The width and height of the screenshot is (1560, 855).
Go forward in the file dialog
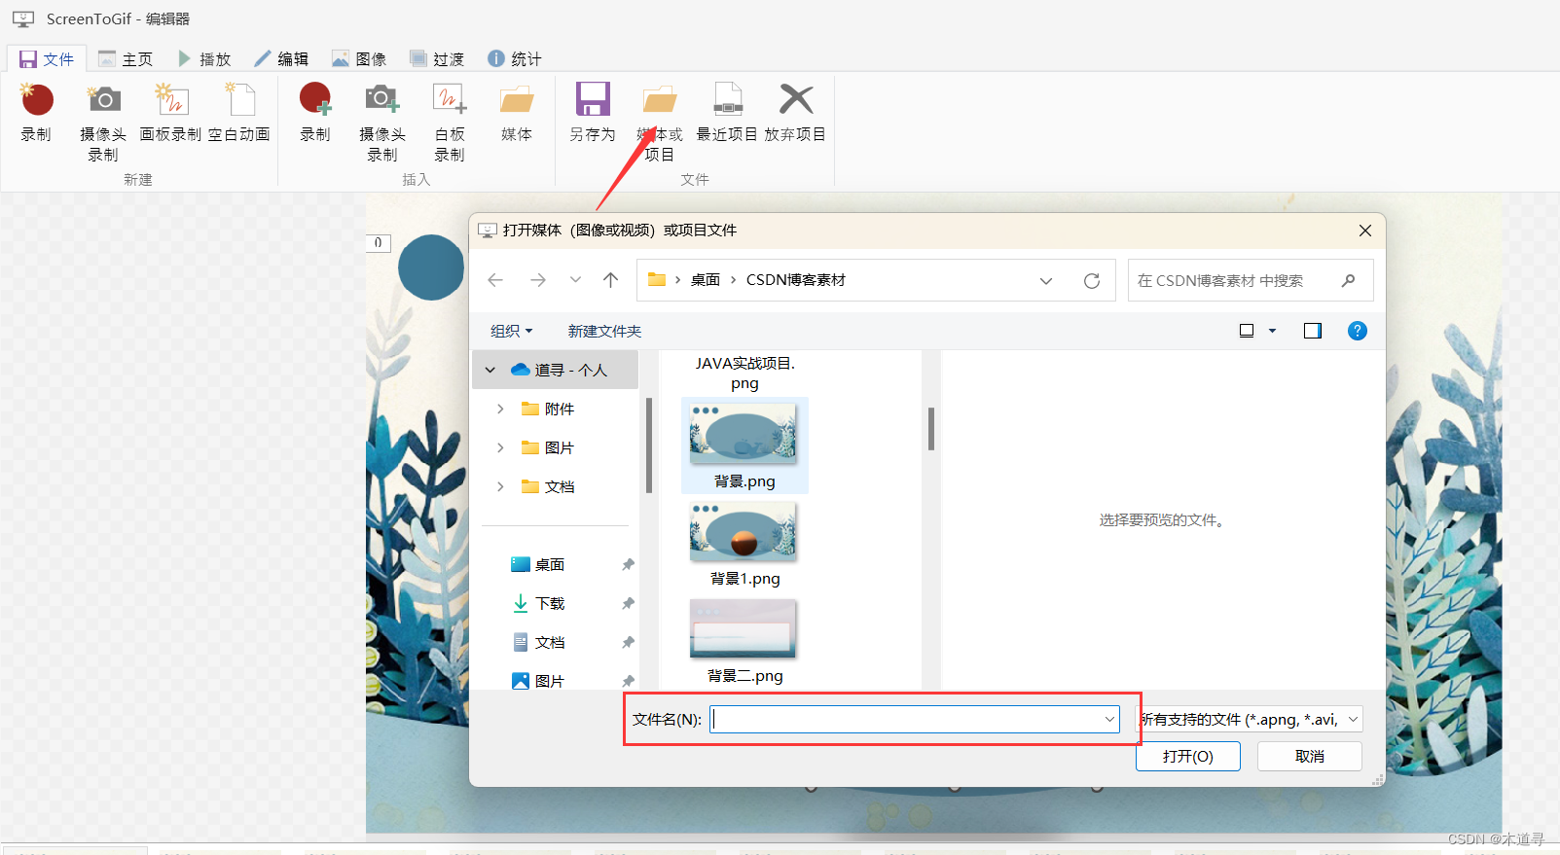coord(538,280)
